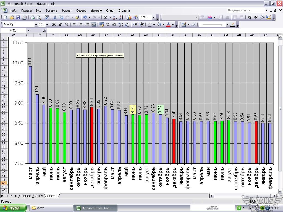Toggle Underline formatting (Ч) button

pyautogui.click(x=67, y=25)
